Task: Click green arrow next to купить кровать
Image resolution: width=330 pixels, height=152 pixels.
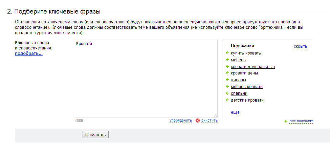Action: (x=227, y=53)
